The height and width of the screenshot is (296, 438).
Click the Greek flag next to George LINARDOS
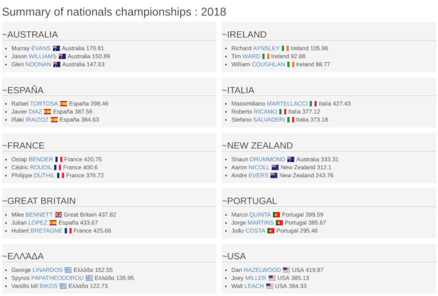coord(68,270)
